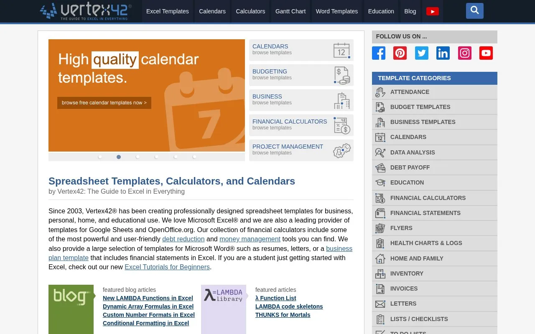This screenshot has width=535, height=334.
Task: Click the coins icon in the Budgeting tile
Action: pos(342,76)
